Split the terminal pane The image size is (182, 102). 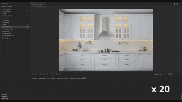coord(169,74)
